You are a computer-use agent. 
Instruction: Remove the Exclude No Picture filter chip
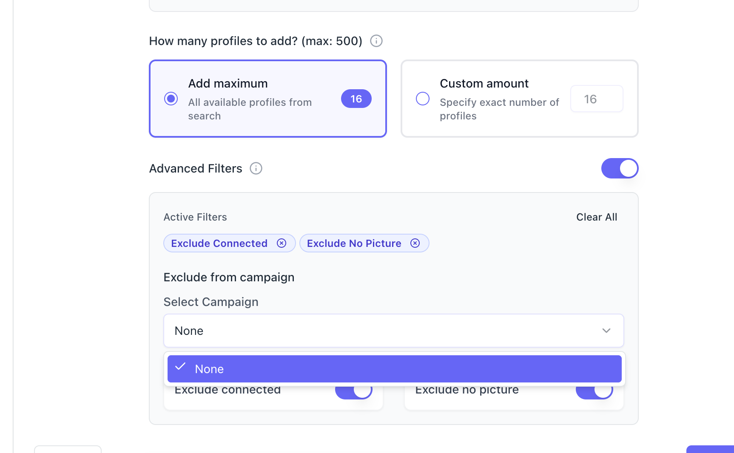point(415,243)
